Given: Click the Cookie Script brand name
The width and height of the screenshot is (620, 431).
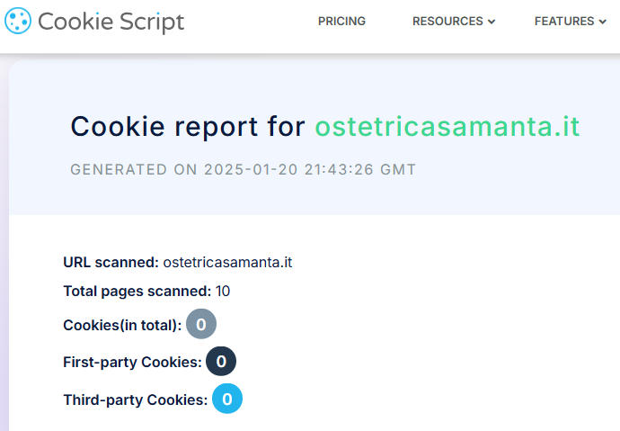Looking at the screenshot, I should 111,22.
